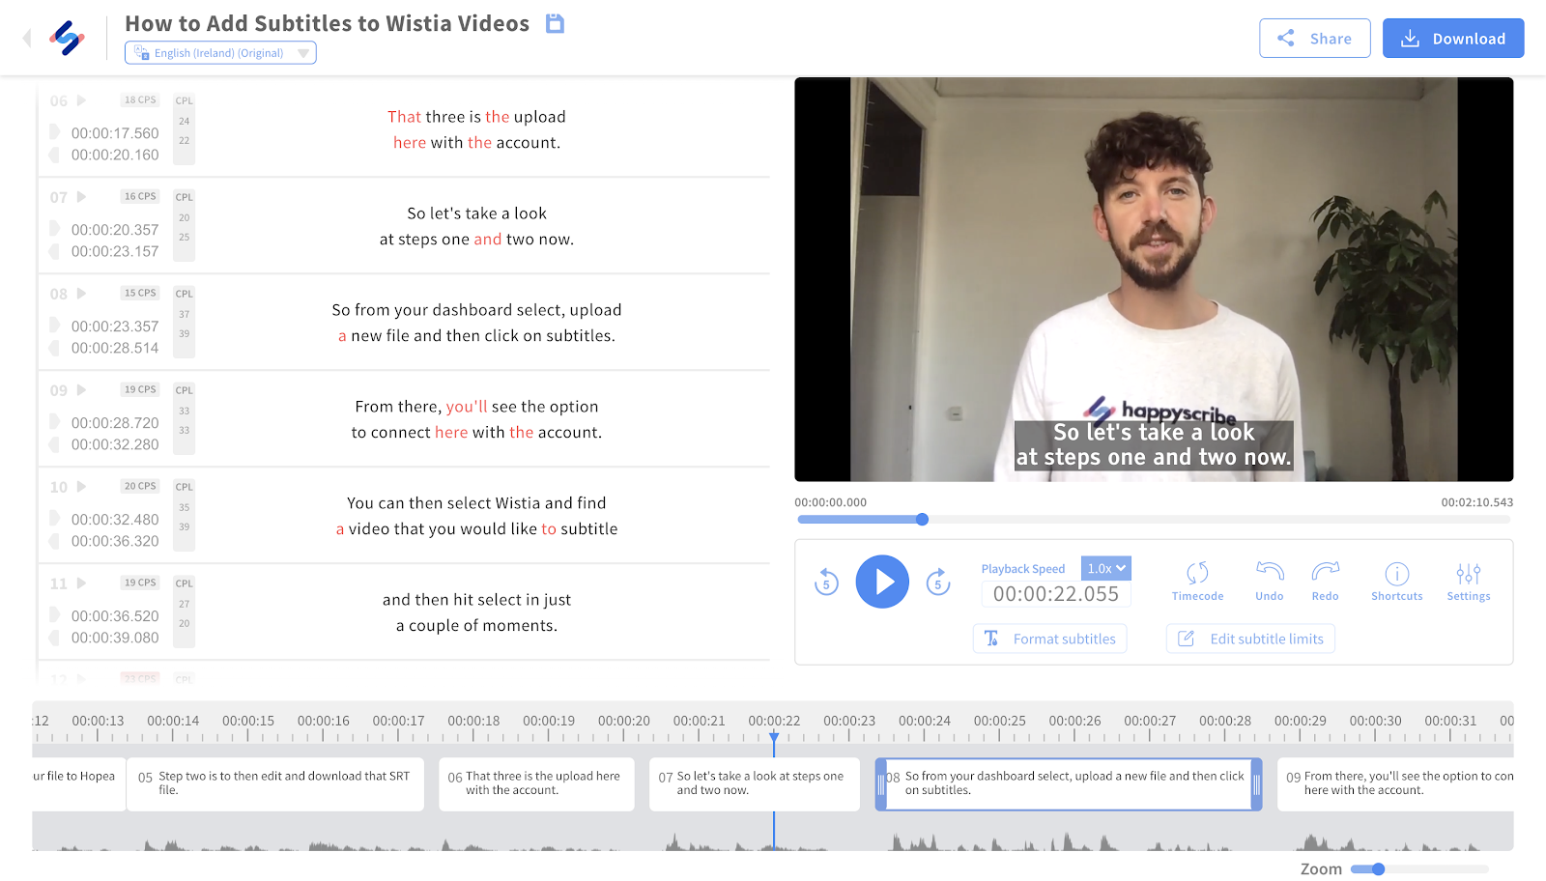Select subtitle block 06 in the timeline
Image resolution: width=1546 pixels, height=881 pixels.
536,783
